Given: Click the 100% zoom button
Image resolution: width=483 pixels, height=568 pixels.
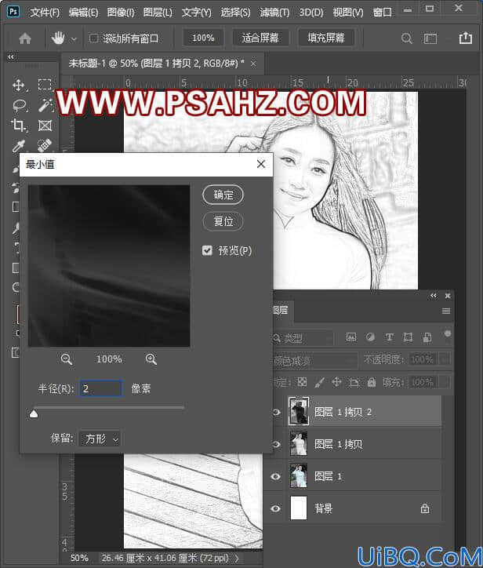Looking at the screenshot, I should click(203, 38).
